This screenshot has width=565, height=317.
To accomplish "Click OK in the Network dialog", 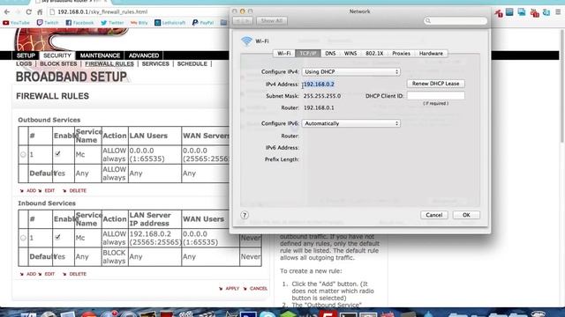I will [466, 215].
